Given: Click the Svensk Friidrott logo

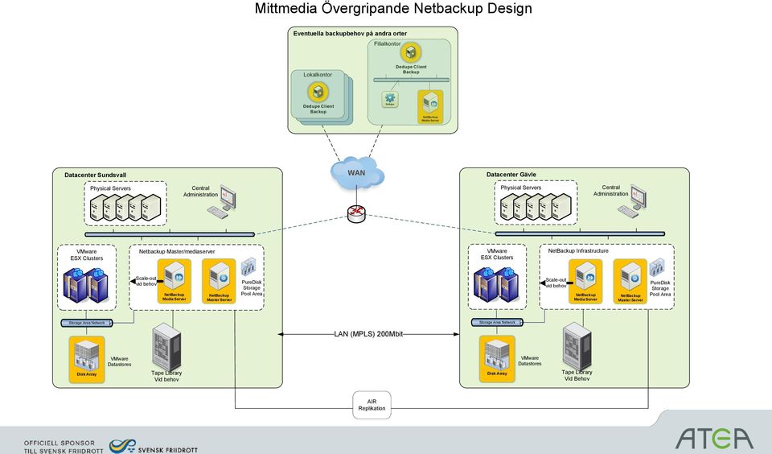Looking at the screenshot, I should pyautogui.click(x=154, y=447).
